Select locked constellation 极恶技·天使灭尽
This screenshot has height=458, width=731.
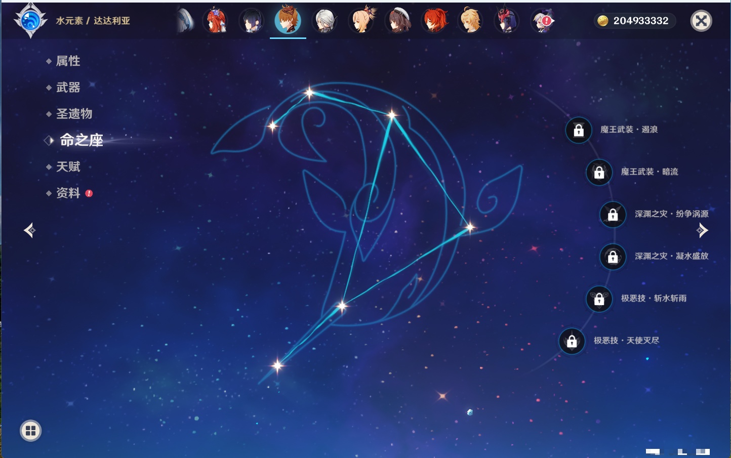[x=572, y=341]
